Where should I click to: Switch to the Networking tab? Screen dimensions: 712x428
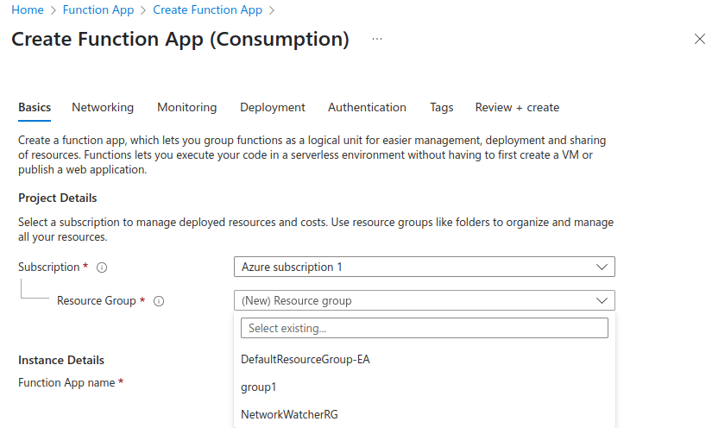click(x=103, y=108)
